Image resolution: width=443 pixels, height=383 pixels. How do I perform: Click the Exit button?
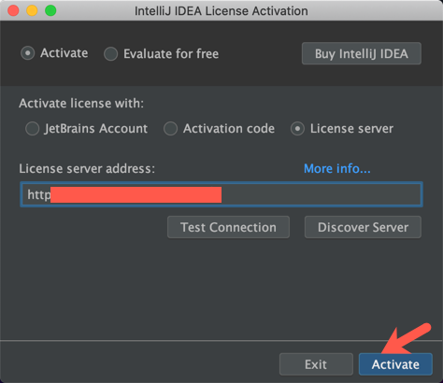tap(316, 364)
